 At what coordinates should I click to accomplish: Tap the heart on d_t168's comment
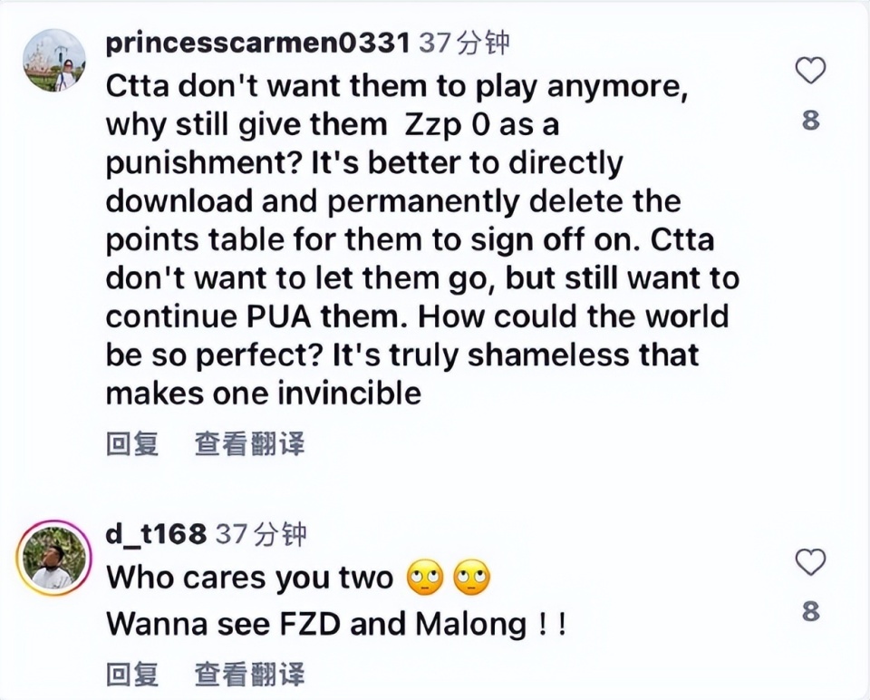(x=810, y=562)
